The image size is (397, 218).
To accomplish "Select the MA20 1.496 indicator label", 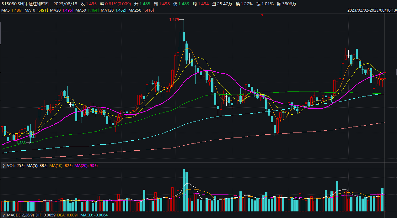I will pyautogui.click(x=62, y=10).
